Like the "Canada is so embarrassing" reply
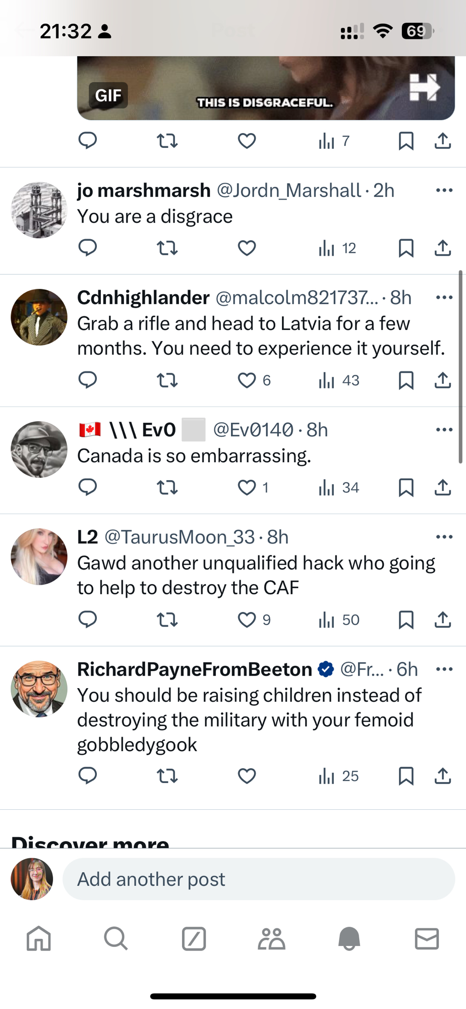The height and width of the screenshot is (1009, 466). pyautogui.click(x=247, y=487)
